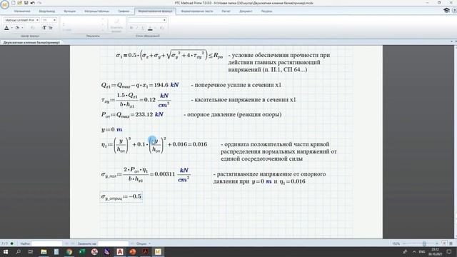Open Excel from the taskbar

[x=82, y=252]
